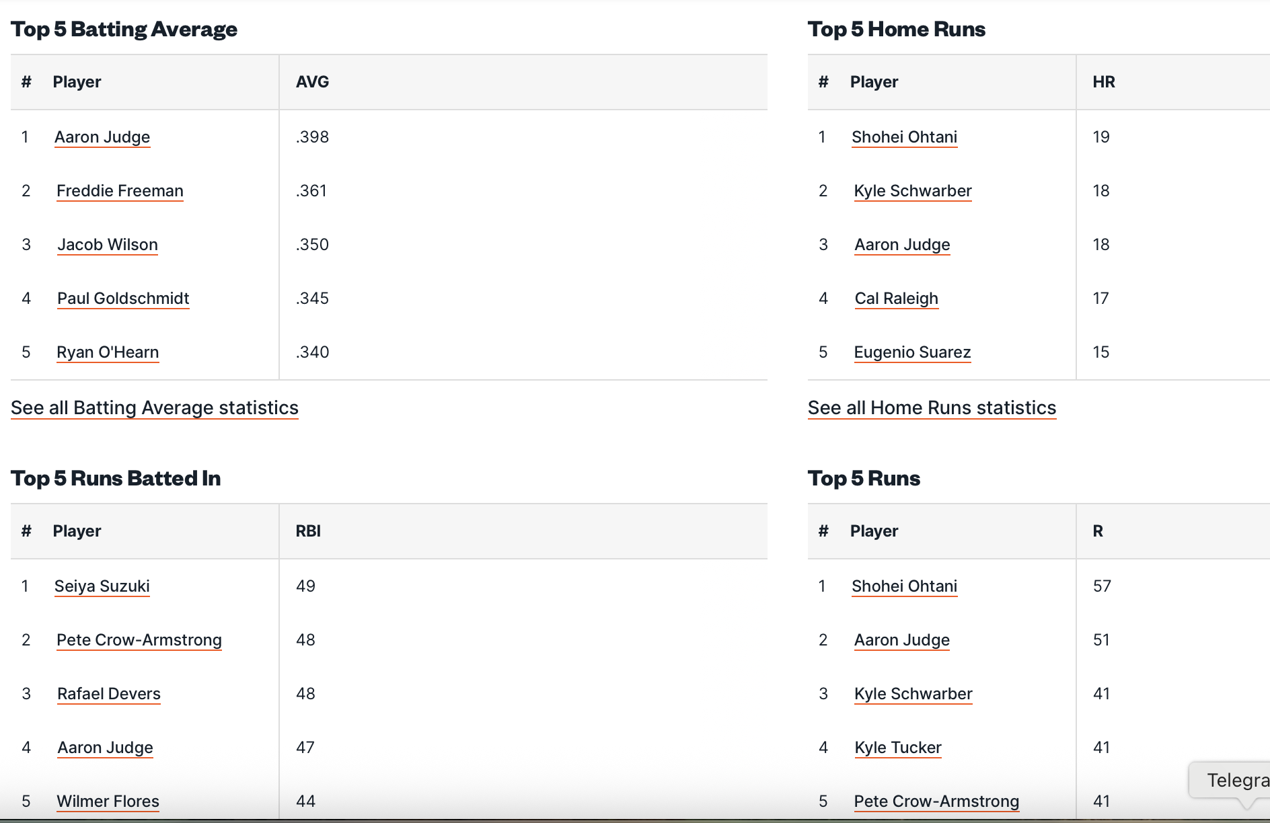
Task: Click the Freddie Freeman player link
Action: pyautogui.click(x=120, y=191)
